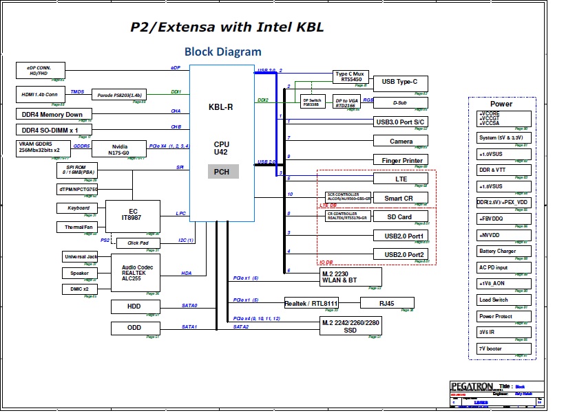Screen dimensions: 586x413
Task: Select the "VRAM GDDR5" memory block
Action: click(x=43, y=148)
